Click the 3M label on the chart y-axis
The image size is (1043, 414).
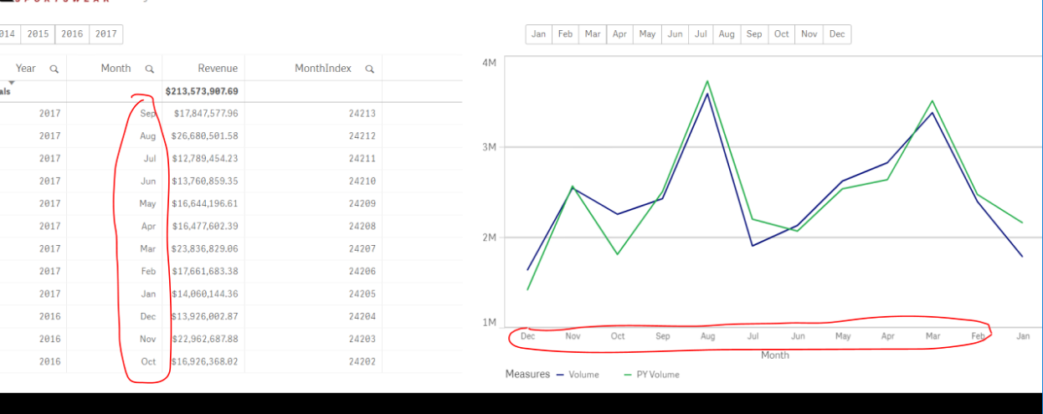(491, 146)
